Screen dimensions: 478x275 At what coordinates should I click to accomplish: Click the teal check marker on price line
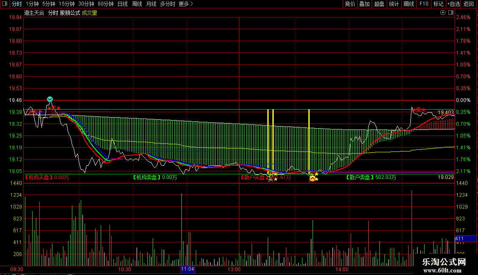pos(50,99)
